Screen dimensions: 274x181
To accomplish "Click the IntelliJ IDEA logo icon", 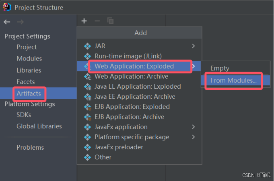I will (x=7, y=7).
